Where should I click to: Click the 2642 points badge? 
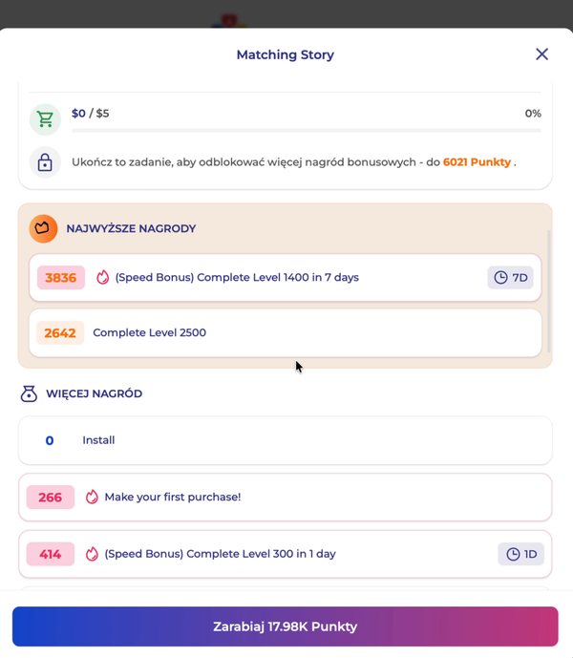point(60,332)
